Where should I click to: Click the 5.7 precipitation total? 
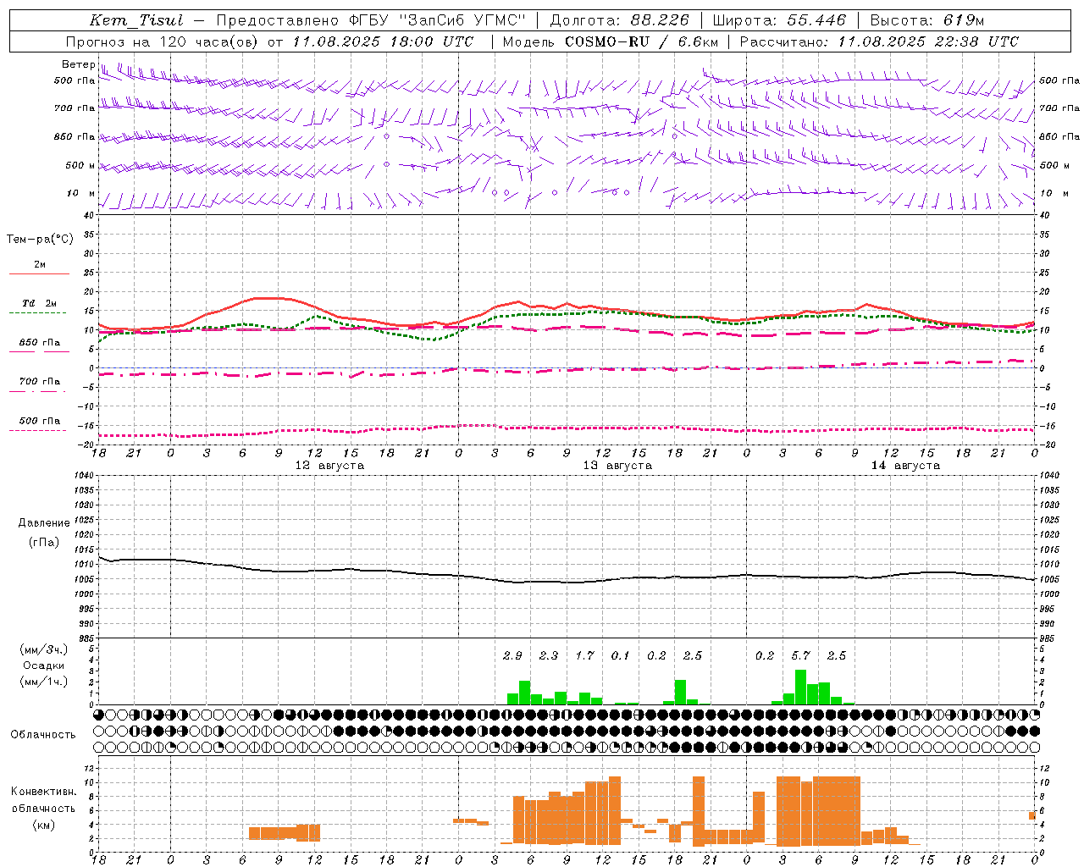pos(800,655)
